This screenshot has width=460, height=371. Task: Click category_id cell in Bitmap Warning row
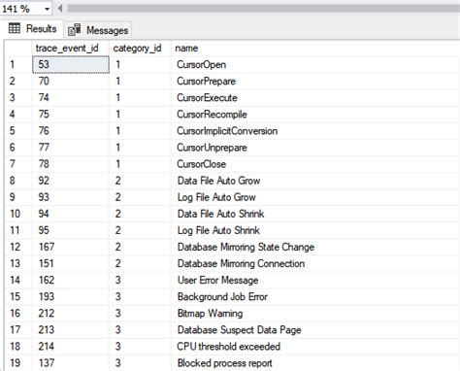[x=140, y=314]
